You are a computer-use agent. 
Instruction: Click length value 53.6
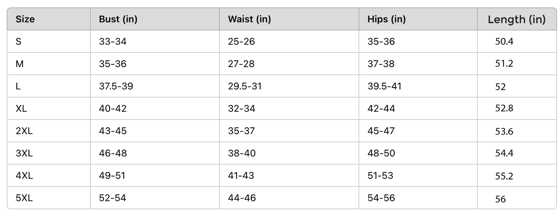pyautogui.click(x=504, y=131)
